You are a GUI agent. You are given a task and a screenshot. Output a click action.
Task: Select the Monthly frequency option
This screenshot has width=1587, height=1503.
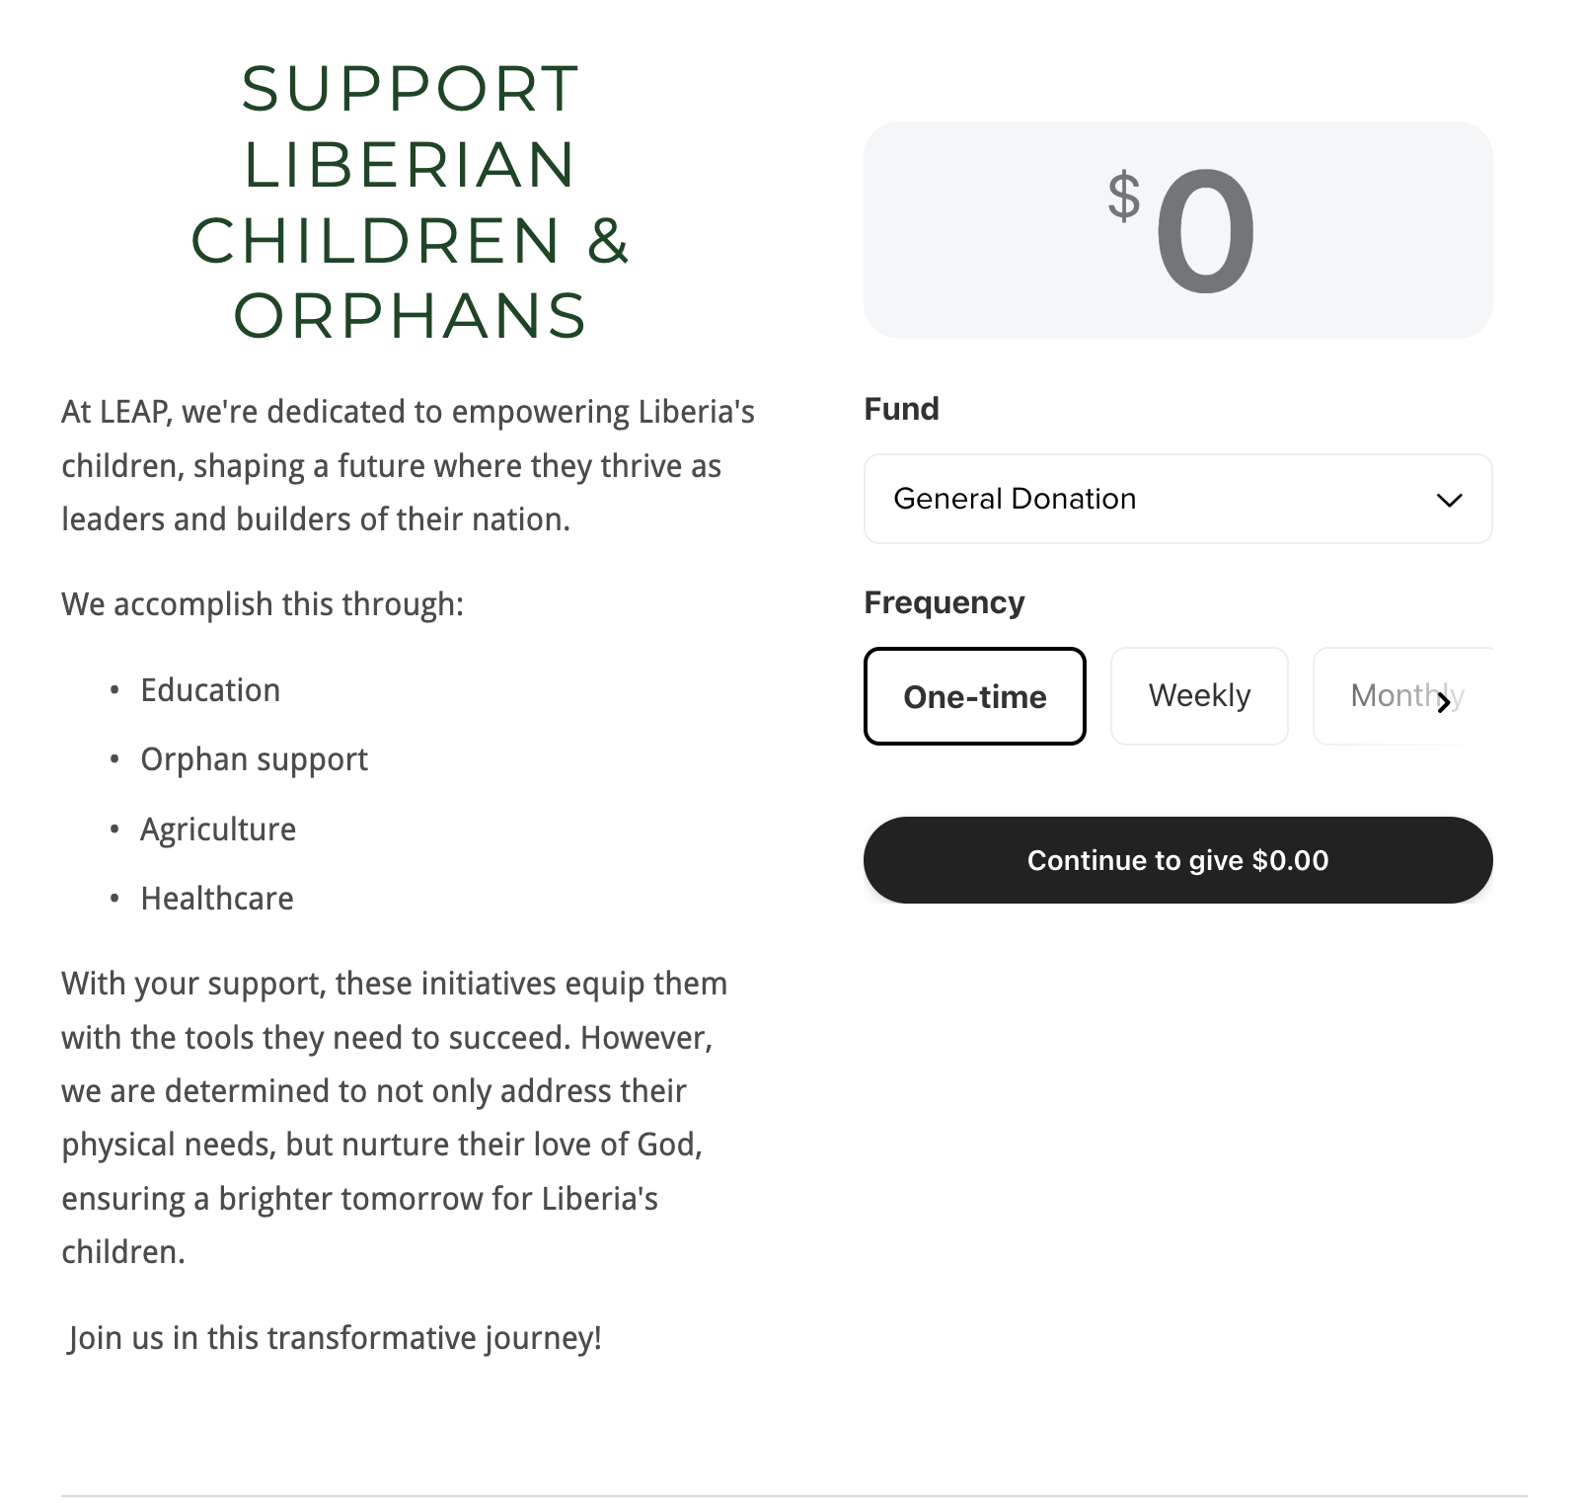[x=1402, y=696]
